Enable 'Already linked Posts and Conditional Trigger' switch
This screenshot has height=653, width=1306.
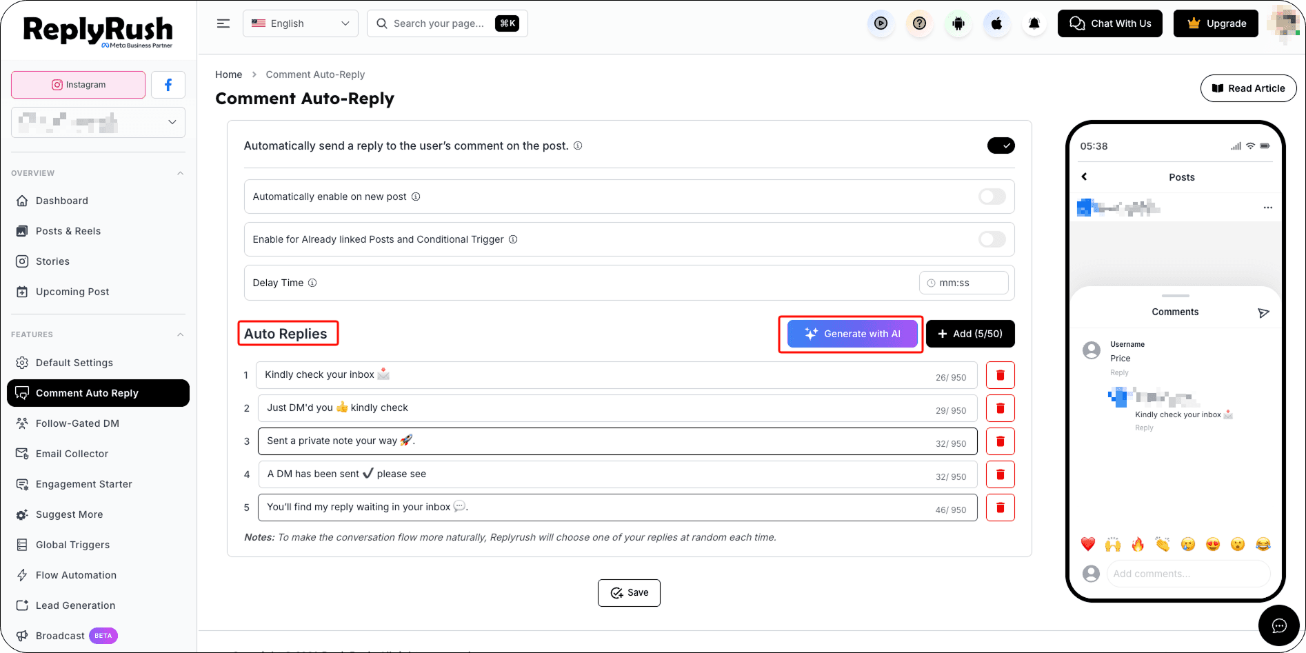pyautogui.click(x=992, y=239)
